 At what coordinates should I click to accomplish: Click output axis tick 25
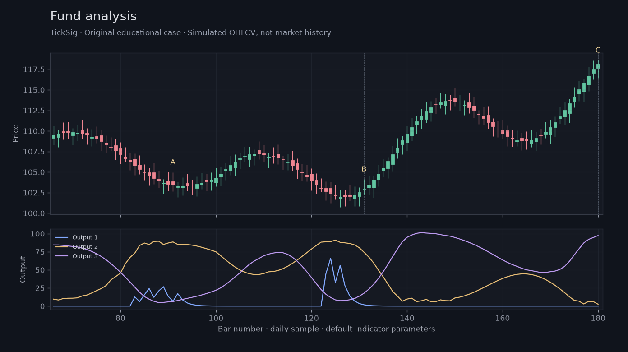point(40,288)
